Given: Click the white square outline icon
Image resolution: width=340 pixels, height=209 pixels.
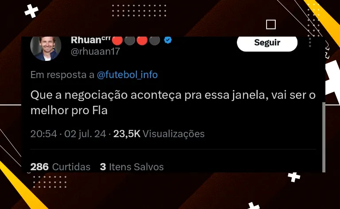Looking at the screenshot, I should tap(271, 24).
